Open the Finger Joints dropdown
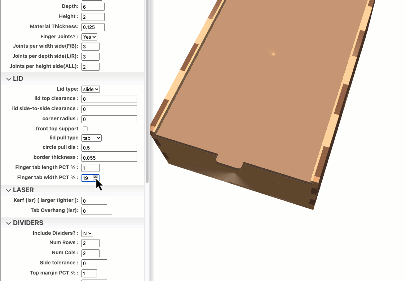 [x=89, y=37]
